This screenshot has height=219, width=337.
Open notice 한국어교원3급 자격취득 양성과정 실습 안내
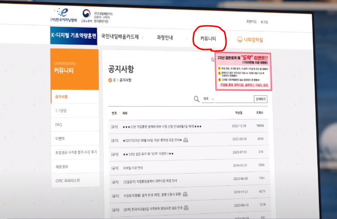point(153,209)
